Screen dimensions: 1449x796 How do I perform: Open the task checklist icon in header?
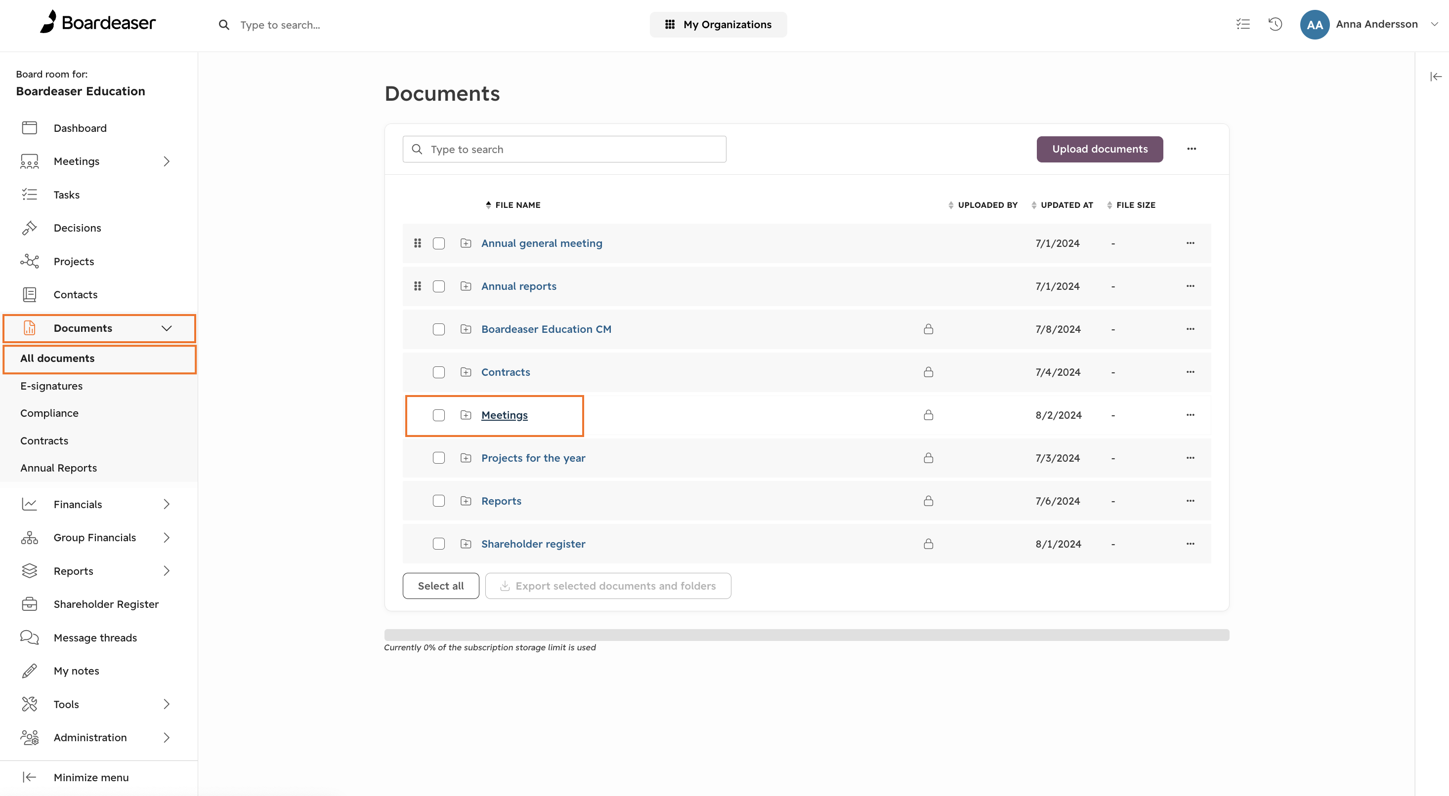click(x=1242, y=24)
